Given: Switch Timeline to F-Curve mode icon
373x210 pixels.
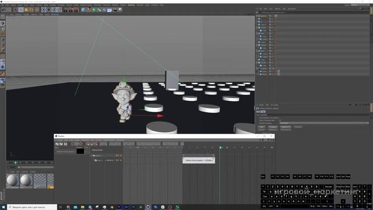Looking at the screenshot, I should (x=61, y=144).
